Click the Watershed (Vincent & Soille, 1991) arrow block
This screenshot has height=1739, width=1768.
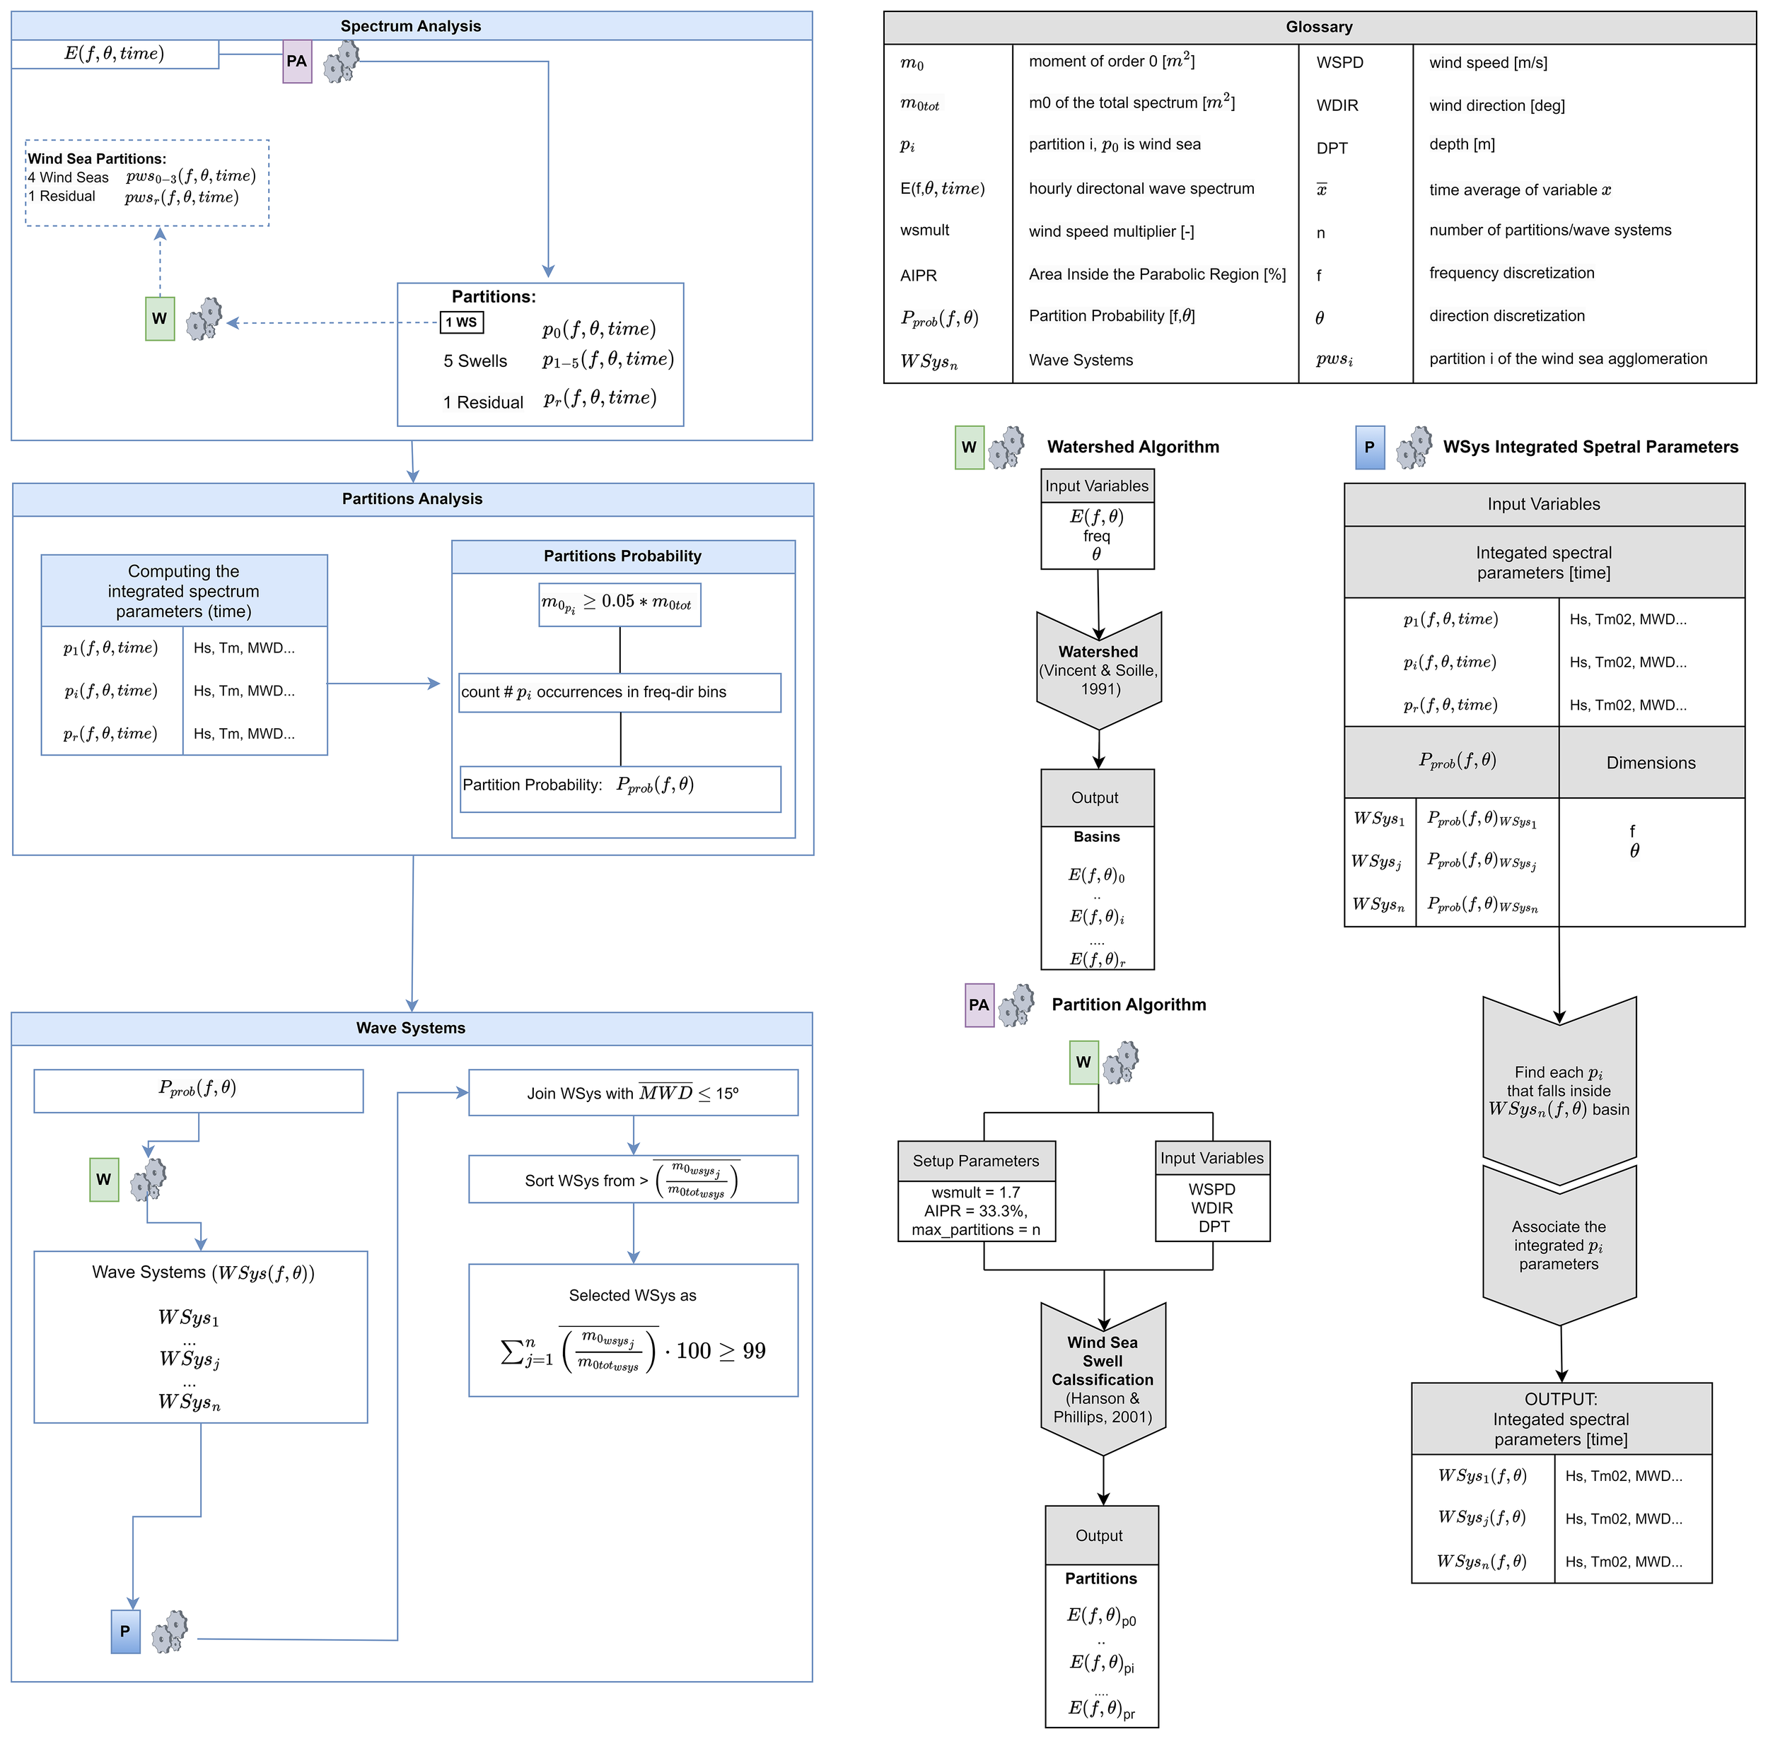[1098, 670]
